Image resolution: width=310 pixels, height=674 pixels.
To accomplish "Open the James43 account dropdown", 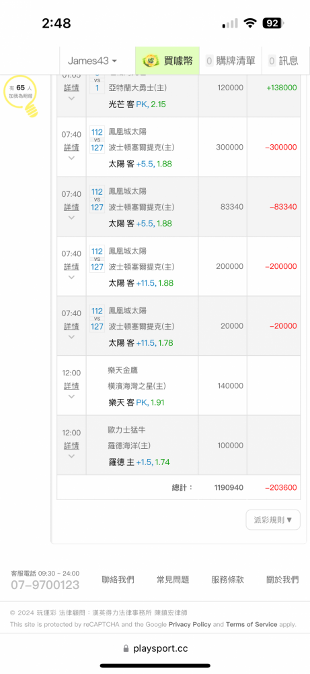I will (92, 61).
